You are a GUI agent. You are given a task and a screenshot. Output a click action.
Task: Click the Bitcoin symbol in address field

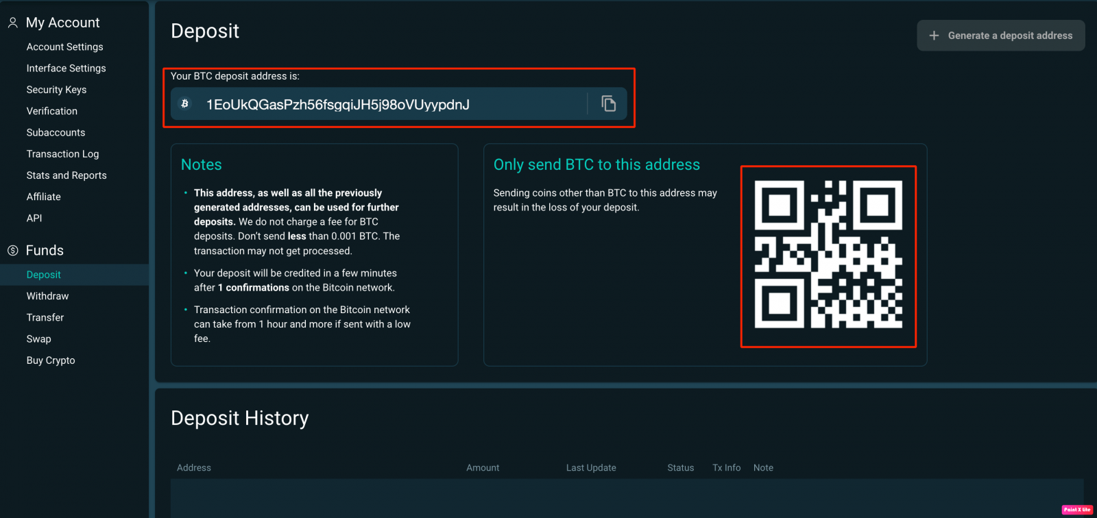(184, 103)
